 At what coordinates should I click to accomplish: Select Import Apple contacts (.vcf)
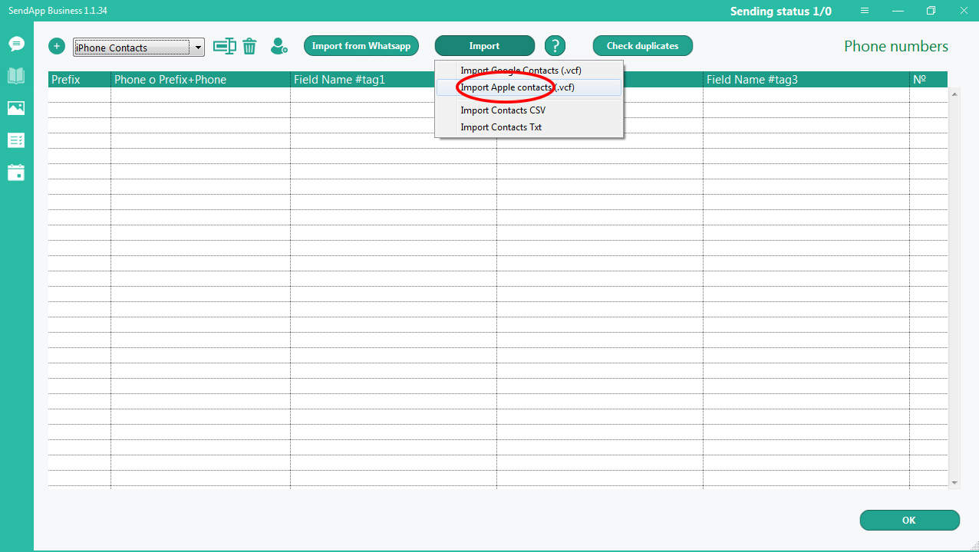(x=529, y=87)
